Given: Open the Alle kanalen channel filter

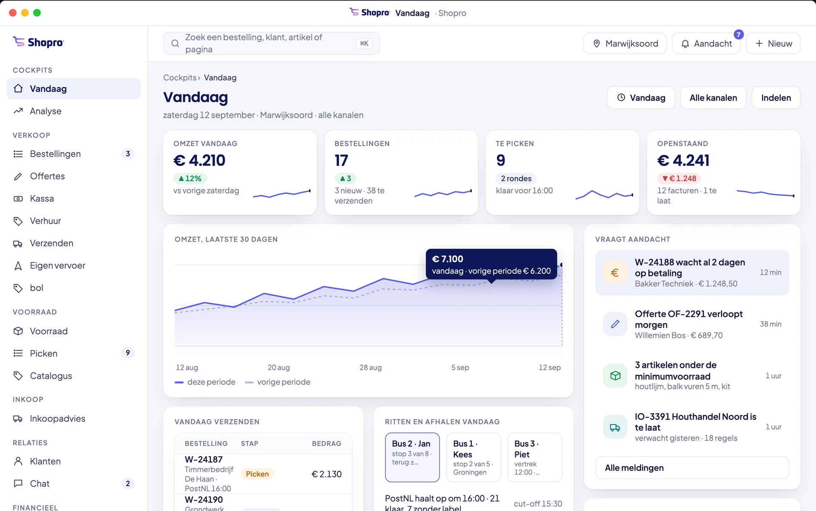Looking at the screenshot, I should tap(713, 98).
